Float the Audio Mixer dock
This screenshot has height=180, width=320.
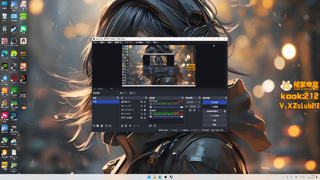point(182,98)
